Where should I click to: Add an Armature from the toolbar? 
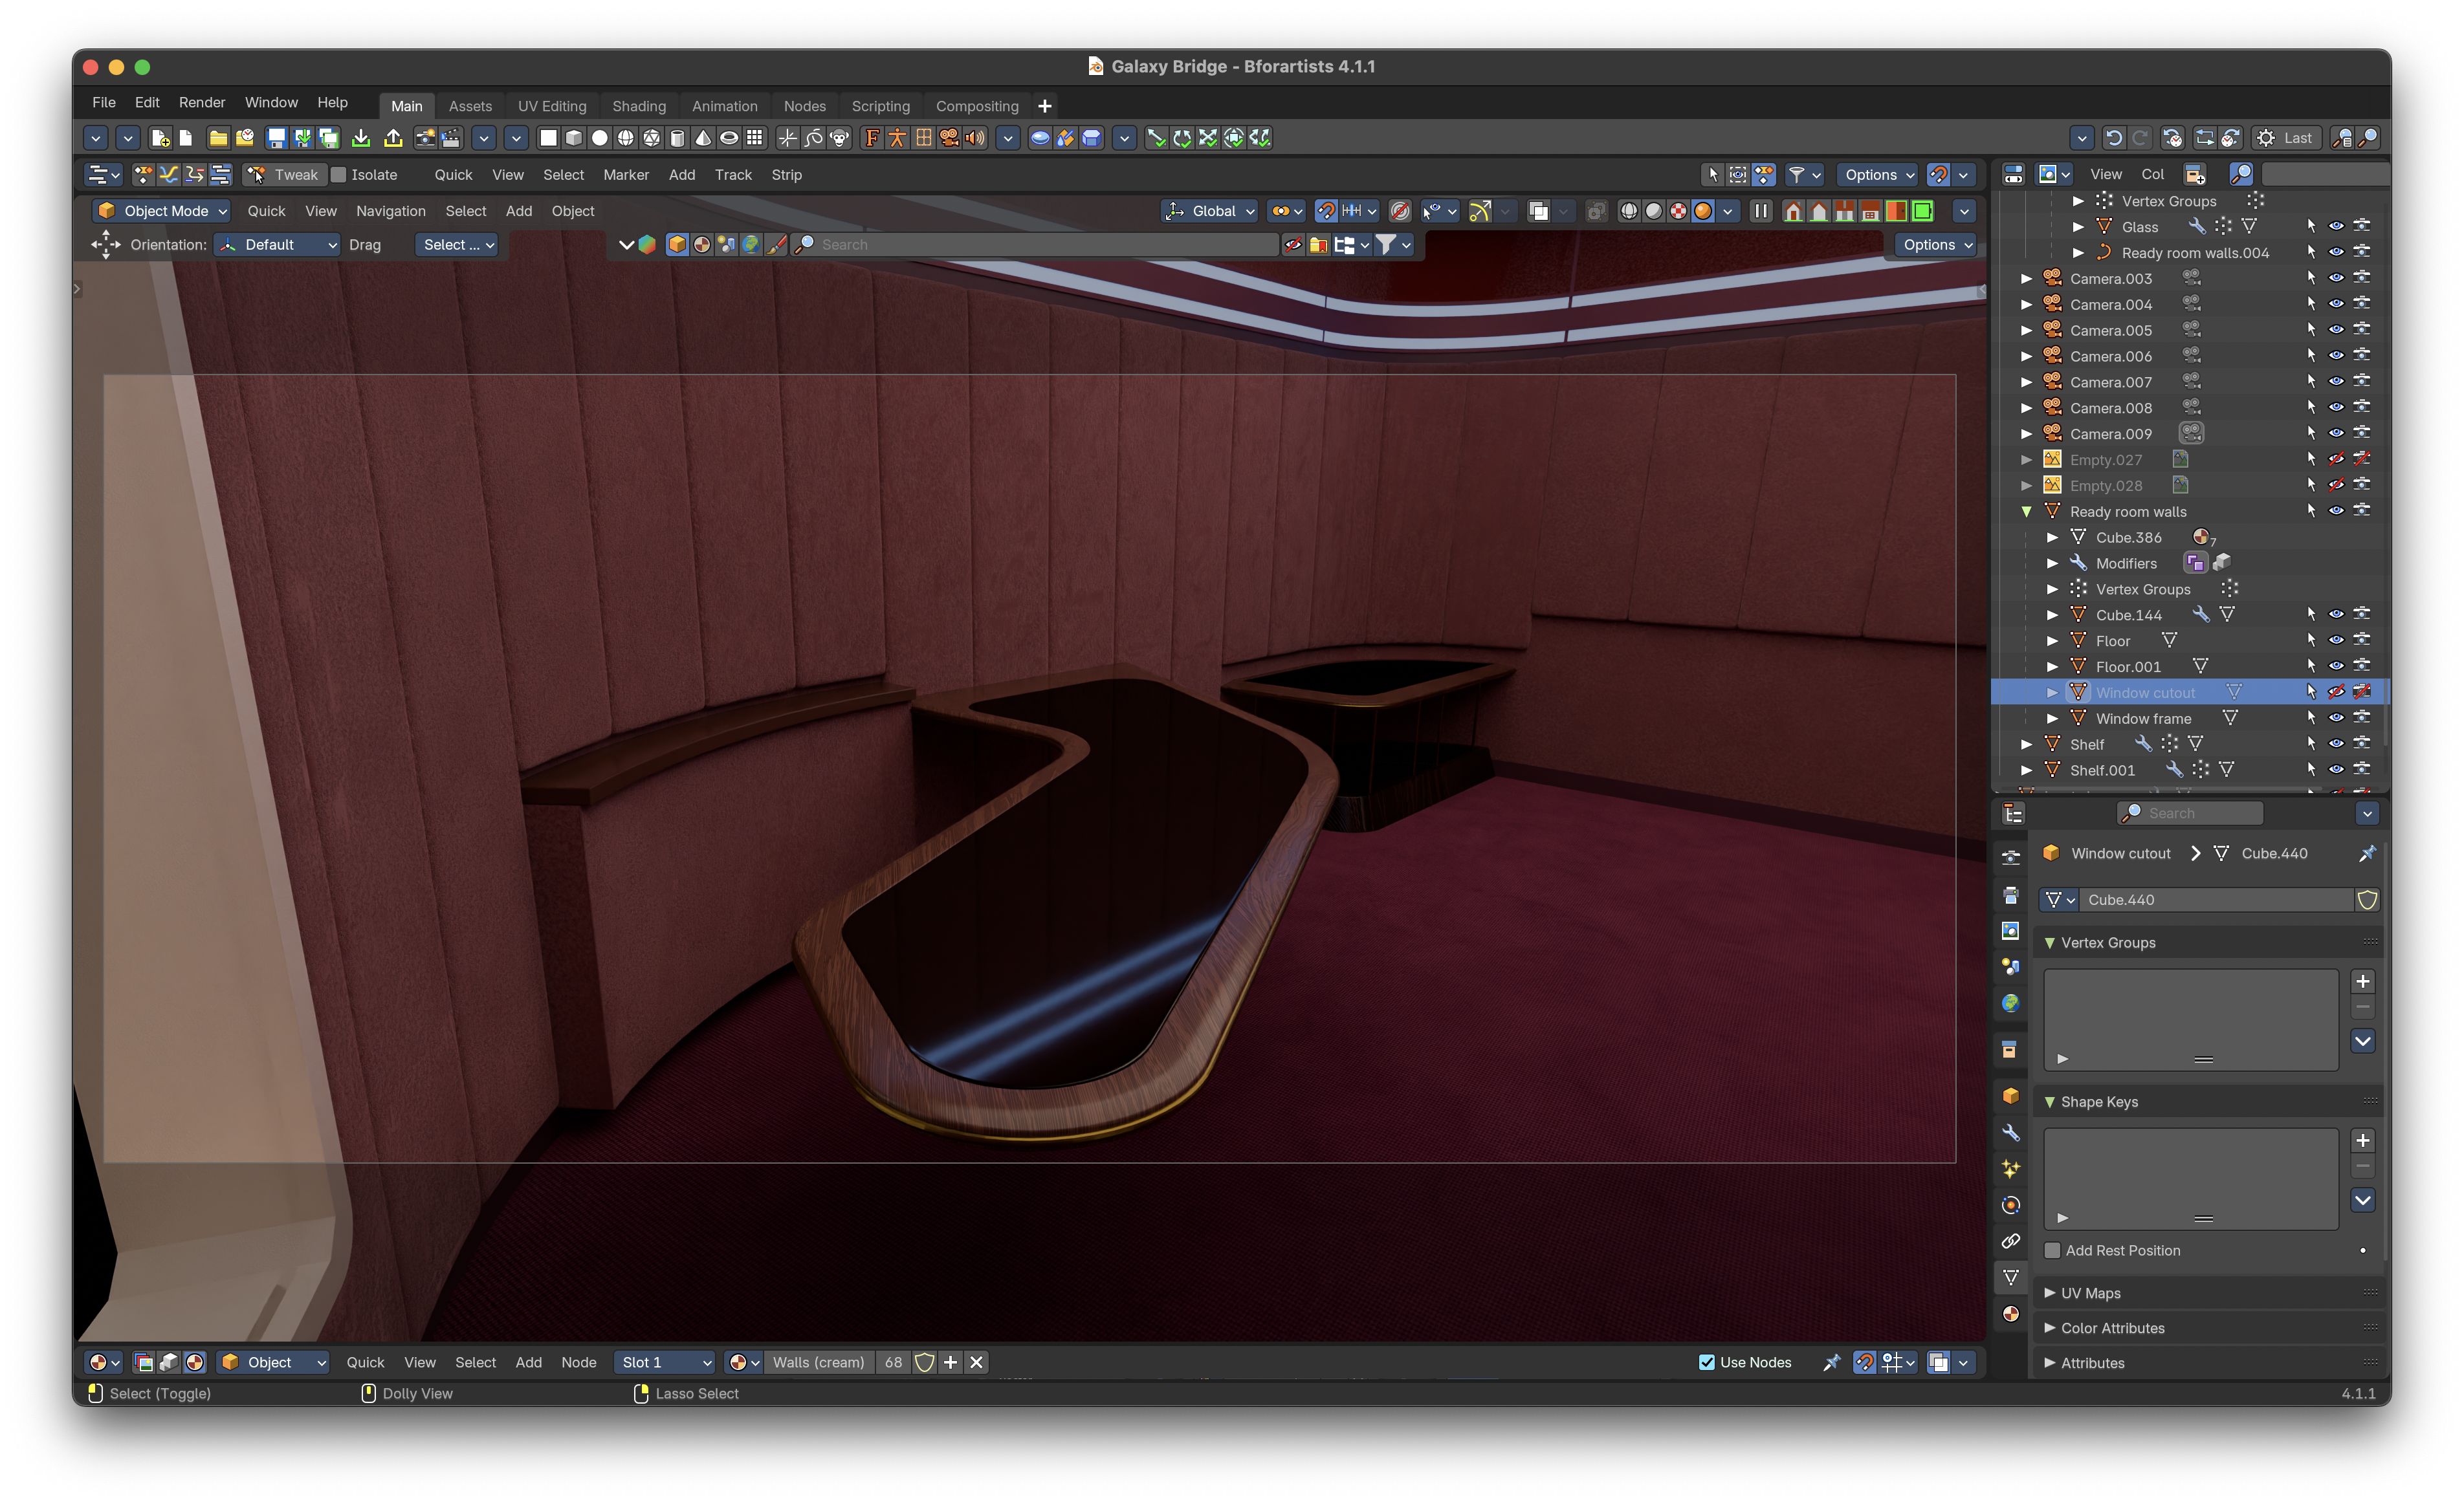[898, 138]
